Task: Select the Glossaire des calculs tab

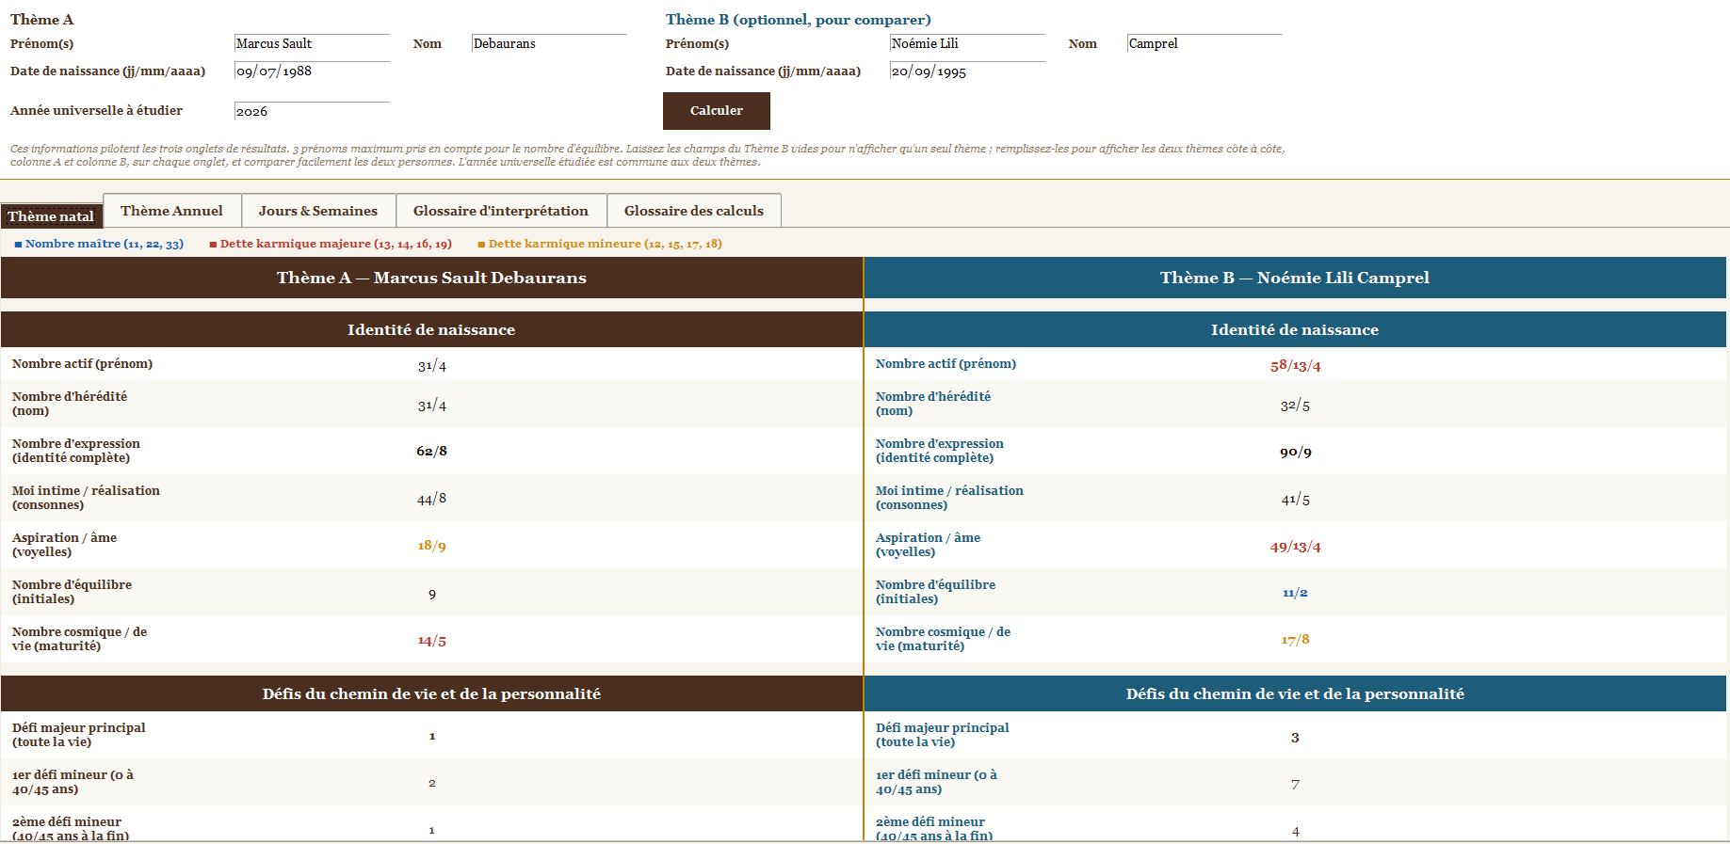Action: [694, 211]
